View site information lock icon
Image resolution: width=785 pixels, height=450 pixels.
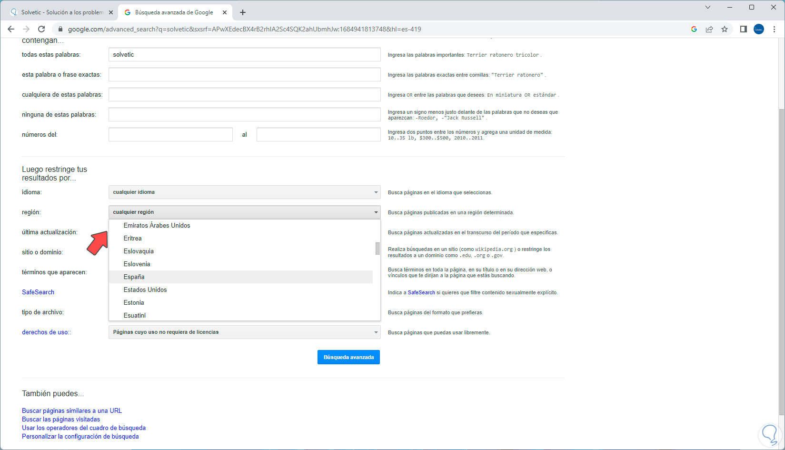pyautogui.click(x=60, y=29)
